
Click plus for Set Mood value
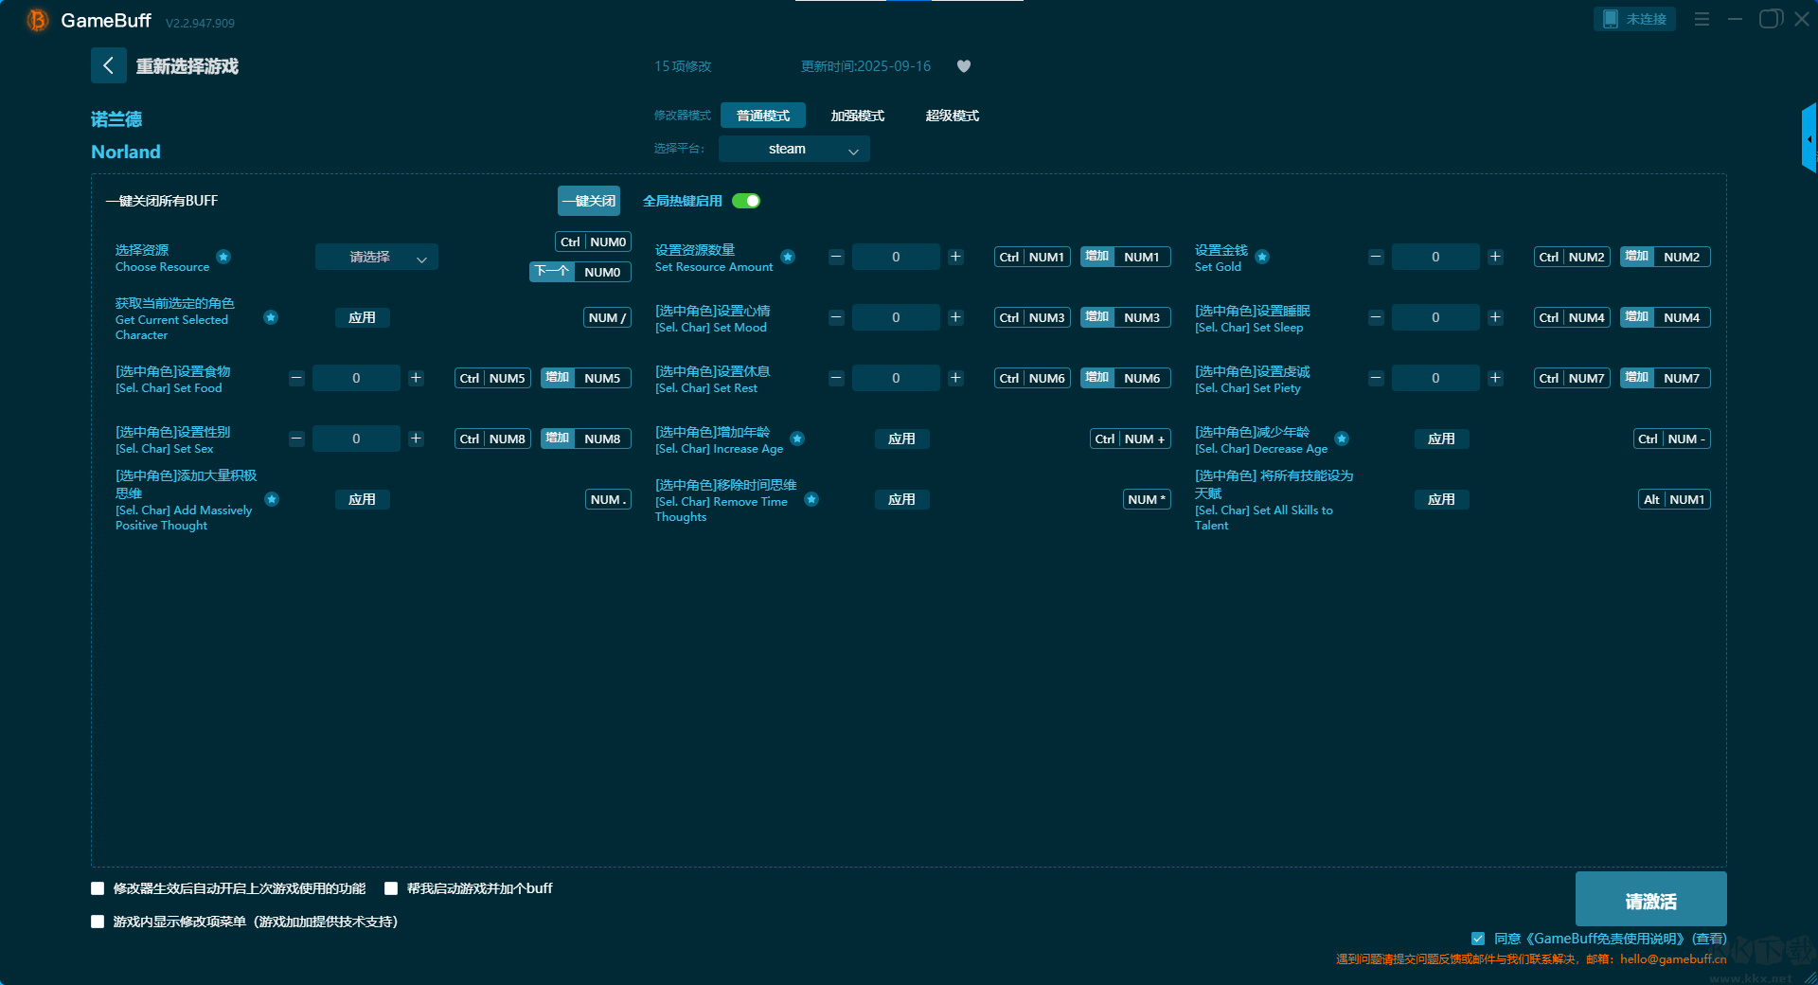(x=955, y=317)
